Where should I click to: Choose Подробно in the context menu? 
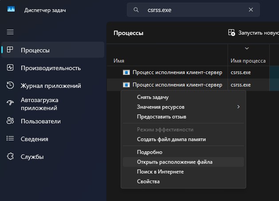(x=183, y=152)
